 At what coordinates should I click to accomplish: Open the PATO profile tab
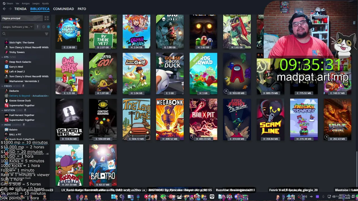[82, 9]
